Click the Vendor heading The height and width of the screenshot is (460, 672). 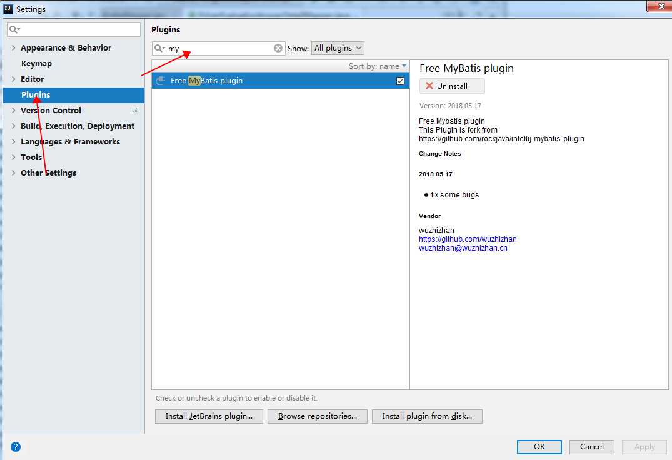pos(429,216)
